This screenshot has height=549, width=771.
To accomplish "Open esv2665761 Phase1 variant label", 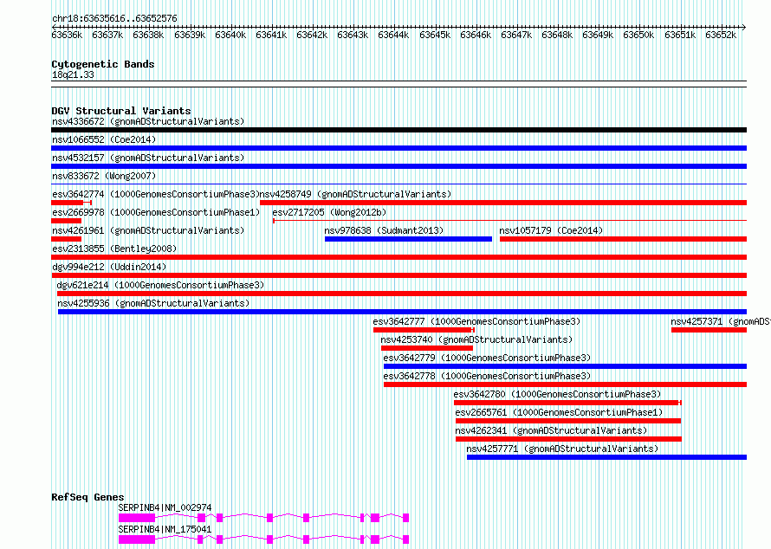I will coord(559,412).
